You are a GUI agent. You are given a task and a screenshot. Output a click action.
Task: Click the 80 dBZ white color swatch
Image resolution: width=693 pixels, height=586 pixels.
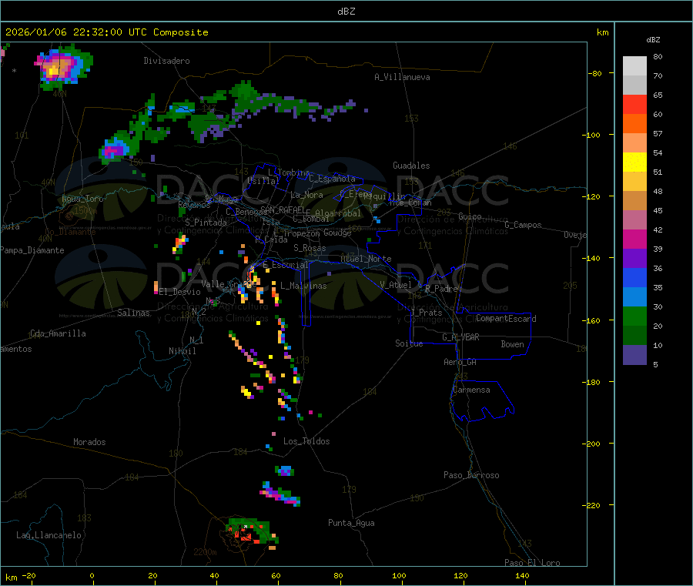point(634,66)
